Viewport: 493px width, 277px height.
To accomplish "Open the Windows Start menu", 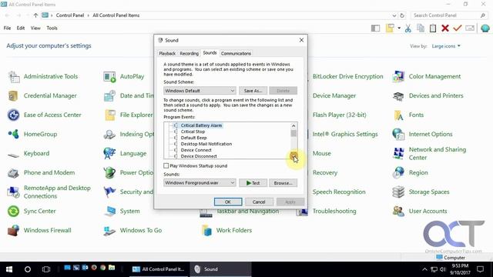I will (x=9, y=269).
